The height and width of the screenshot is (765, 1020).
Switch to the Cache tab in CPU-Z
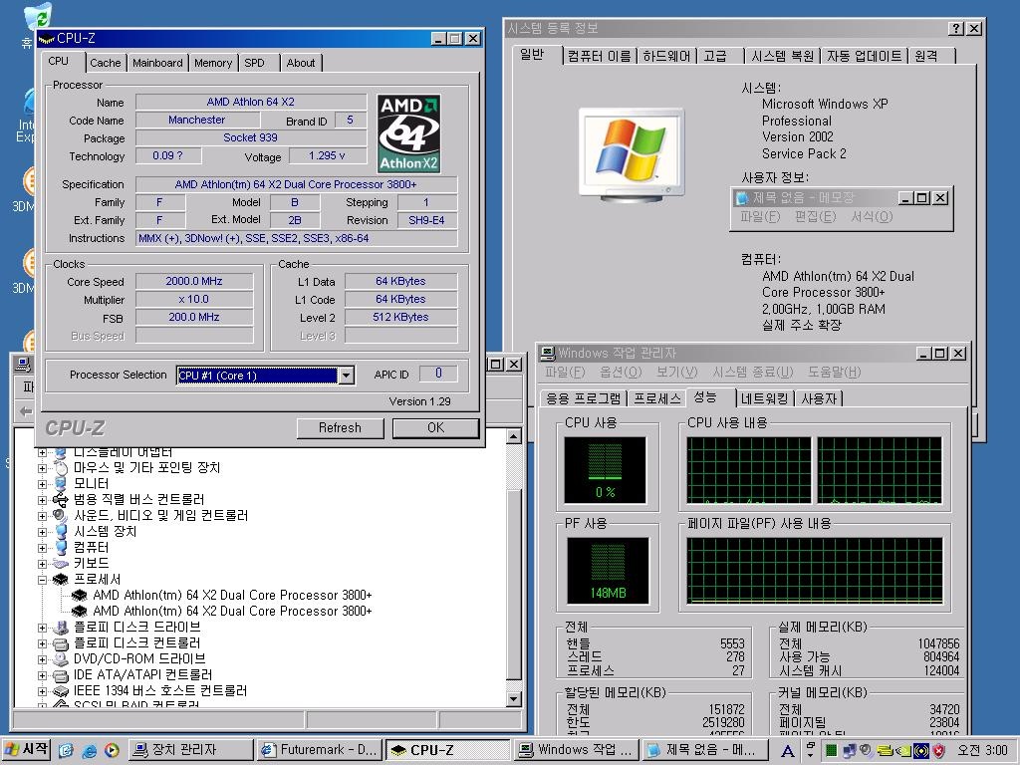pos(106,63)
